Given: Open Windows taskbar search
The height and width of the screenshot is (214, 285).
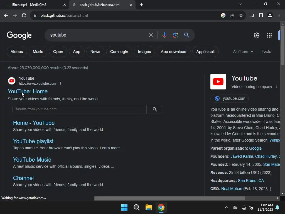Looking at the screenshot, I should 136,207.
